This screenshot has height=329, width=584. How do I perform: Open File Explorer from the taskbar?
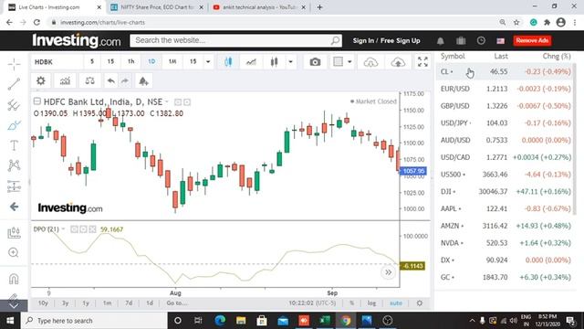(x=241, y=320)
